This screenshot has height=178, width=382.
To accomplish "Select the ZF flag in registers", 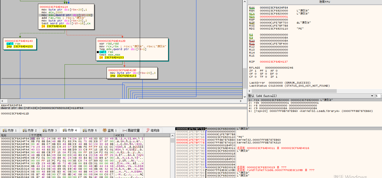I will pyautogui.click(x=252, y=71).
